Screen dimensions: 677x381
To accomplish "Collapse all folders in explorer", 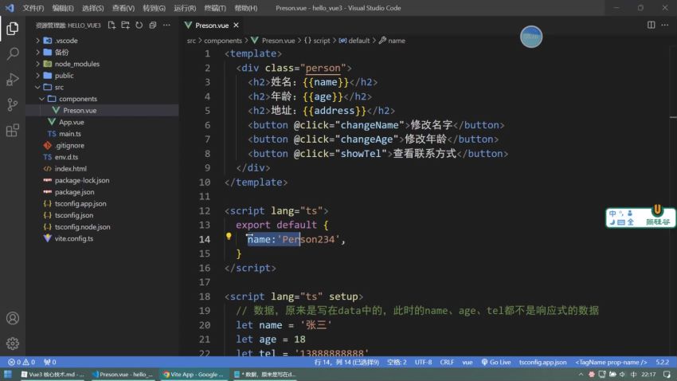I will click(x=152, y=25).
